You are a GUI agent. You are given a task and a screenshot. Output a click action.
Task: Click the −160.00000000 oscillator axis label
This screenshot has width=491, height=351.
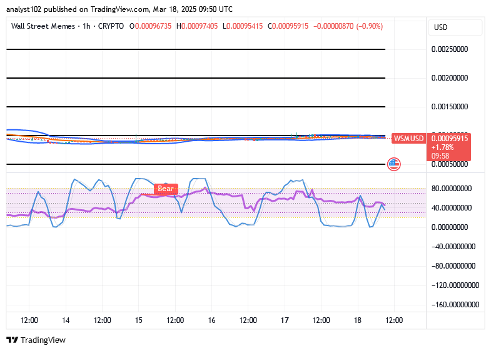pyautogui.click(x=455, y=305)
